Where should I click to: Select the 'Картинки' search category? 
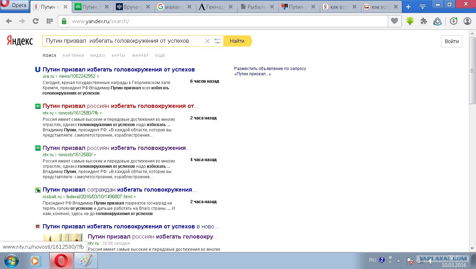tap(73, 55)
